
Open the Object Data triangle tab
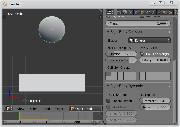click(159, 12)
